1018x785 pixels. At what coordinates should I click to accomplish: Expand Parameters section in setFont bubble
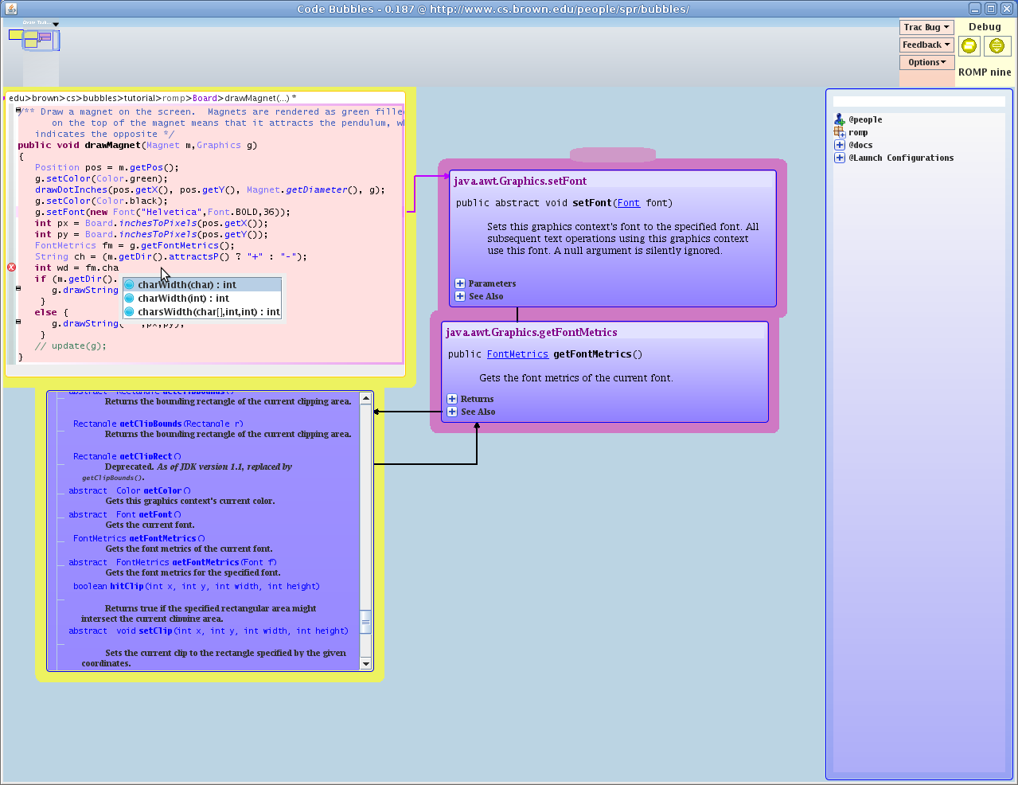pyautogui.click(x=460, y=283)
